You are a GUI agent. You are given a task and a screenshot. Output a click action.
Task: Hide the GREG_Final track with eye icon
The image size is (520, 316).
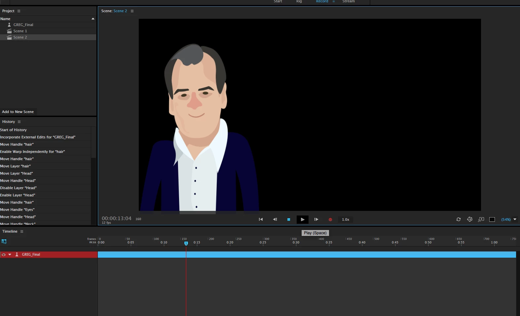(4, 254)
